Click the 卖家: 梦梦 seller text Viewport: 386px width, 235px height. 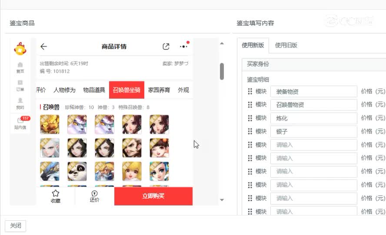point(175,64)
